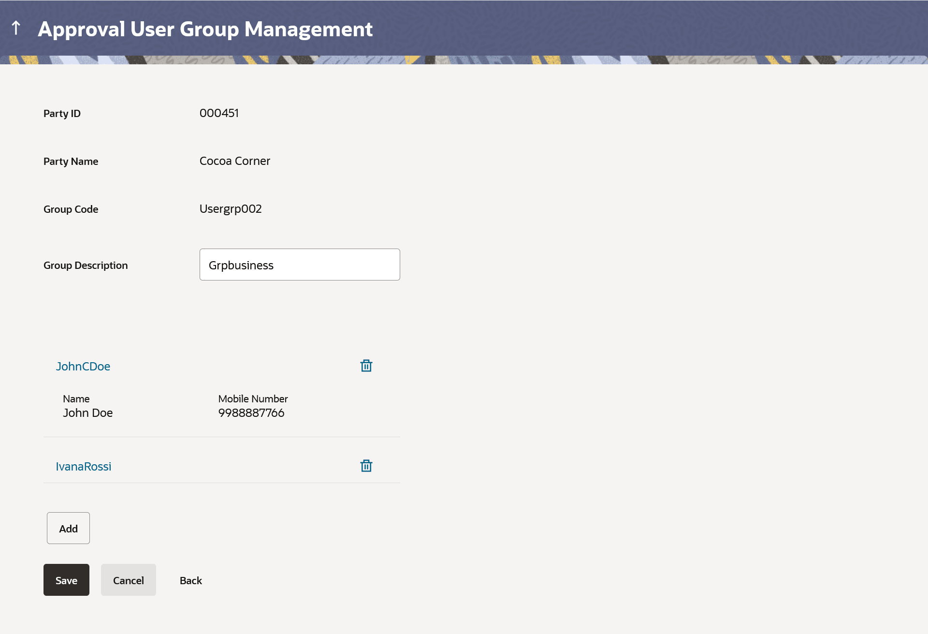The height and width of the screenshot is (634, 928).
Task: Click the Cocoa Corner party name
Action: coord(235,161)
